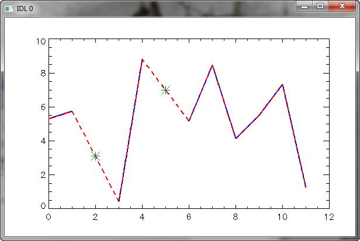Close the IDL 0 window

tap(342, 6)
